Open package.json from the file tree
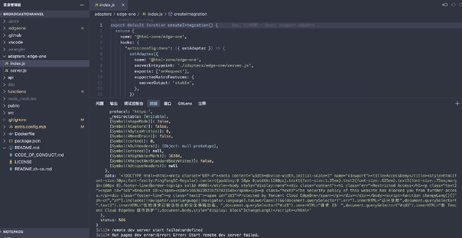 pos(27,140)
